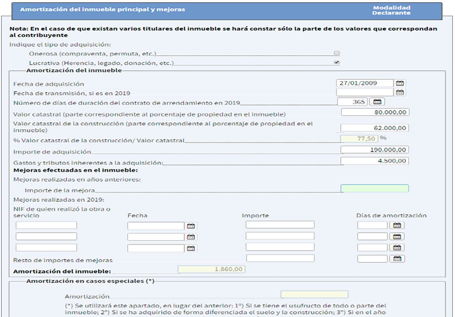455x317 pixels.
Task: Open calendar next to Fecha de transmisión
Action: click(400, 92)
